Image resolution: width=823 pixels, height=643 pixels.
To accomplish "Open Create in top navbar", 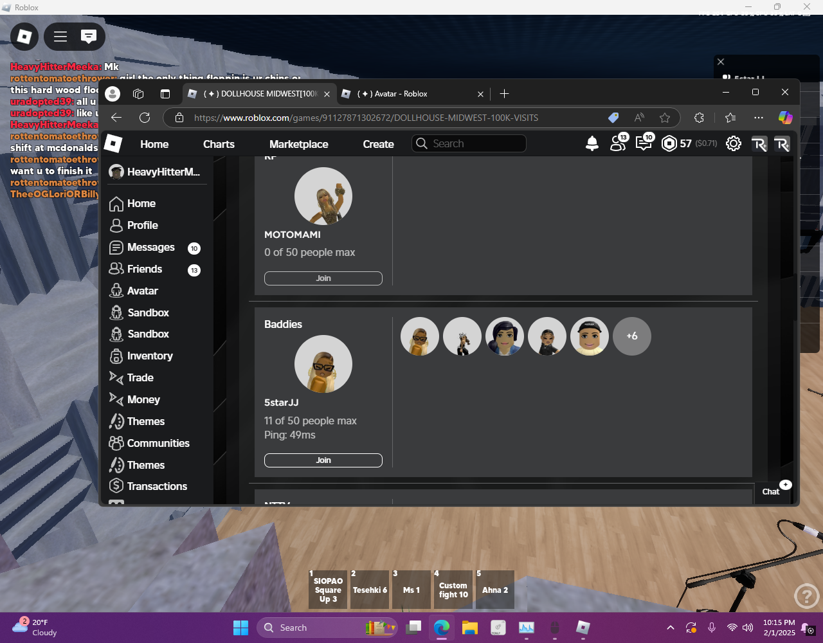I will point(378,144).
